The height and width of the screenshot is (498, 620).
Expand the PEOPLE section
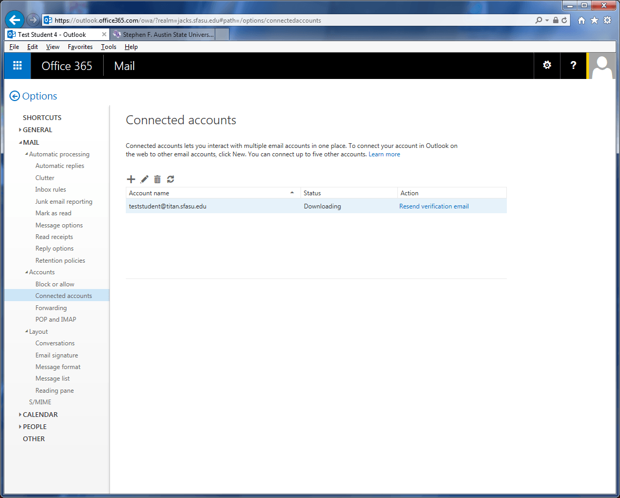tap(20, 427)
